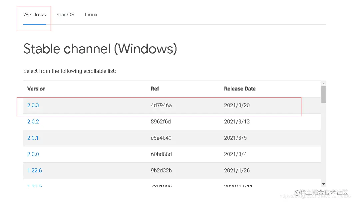Click the ref hash c5a4b40
Viewport: 354px width, 202px height.
161,138
